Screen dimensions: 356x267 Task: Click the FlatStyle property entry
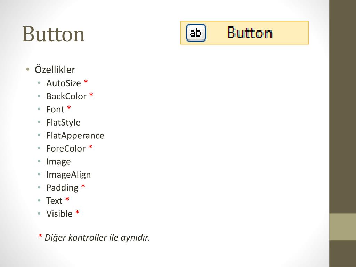click(x=63, y=122)
